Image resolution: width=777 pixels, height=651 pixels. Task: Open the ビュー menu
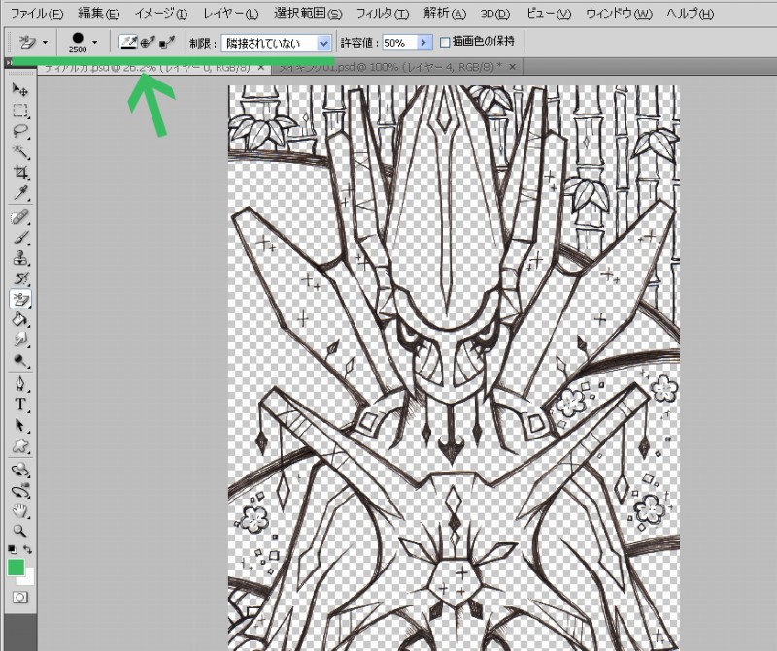[x=548, y=14]
